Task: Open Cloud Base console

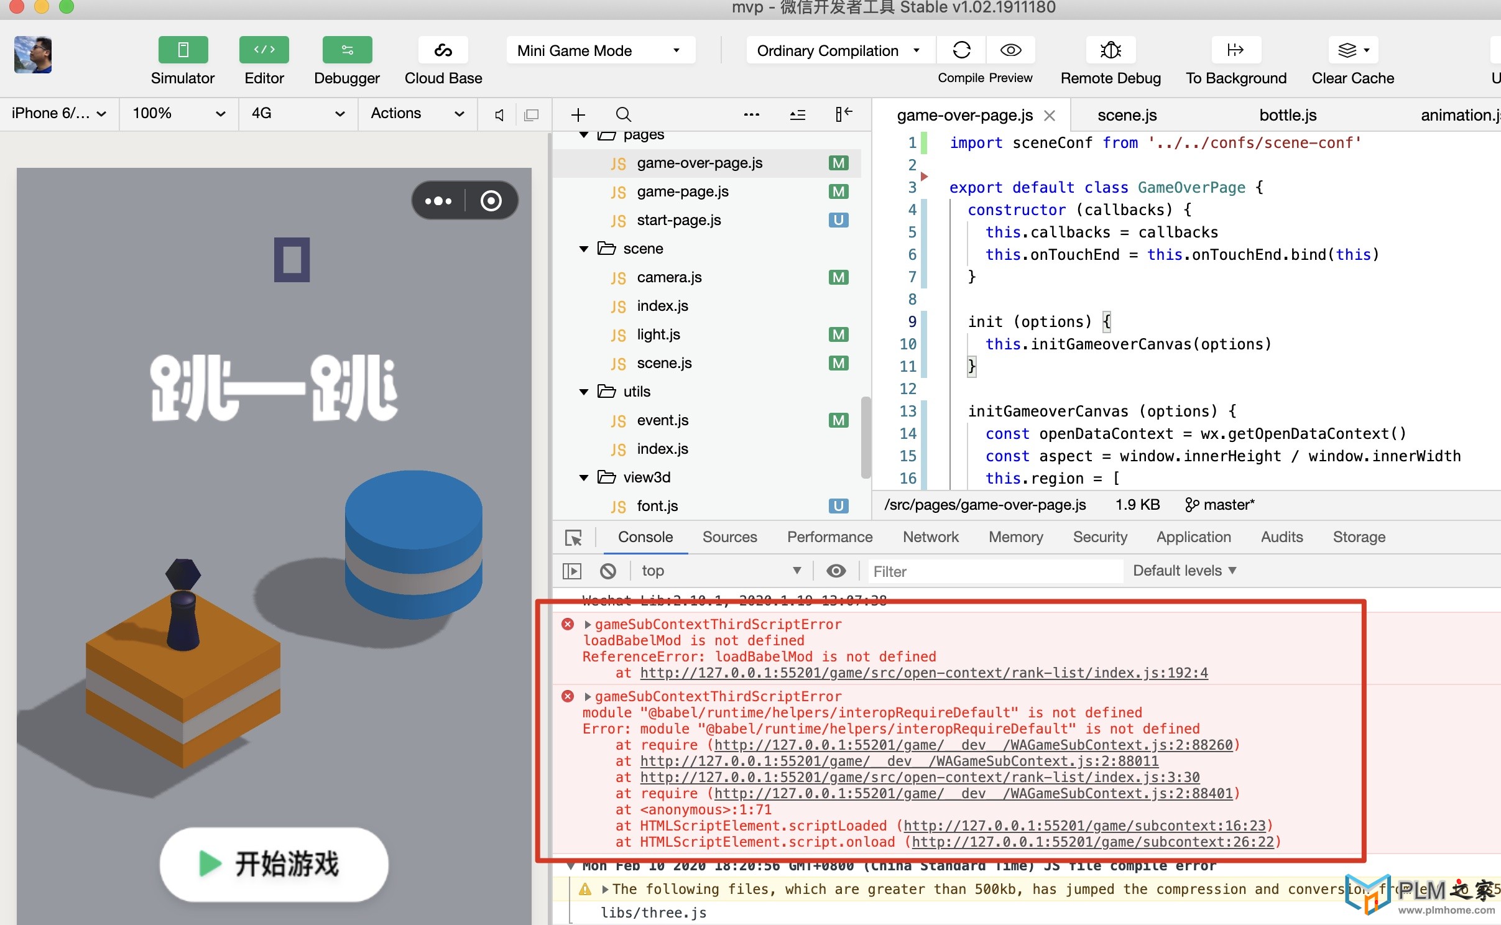Action: (443, 50)
